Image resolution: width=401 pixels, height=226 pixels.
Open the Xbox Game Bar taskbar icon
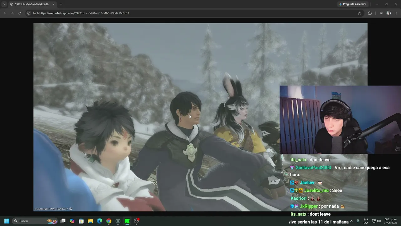[x=118, y=221]
